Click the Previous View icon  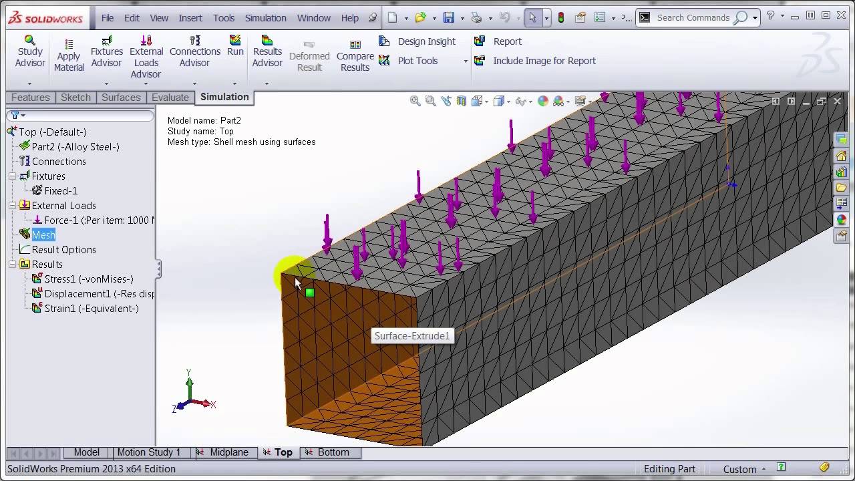(446, 101)
